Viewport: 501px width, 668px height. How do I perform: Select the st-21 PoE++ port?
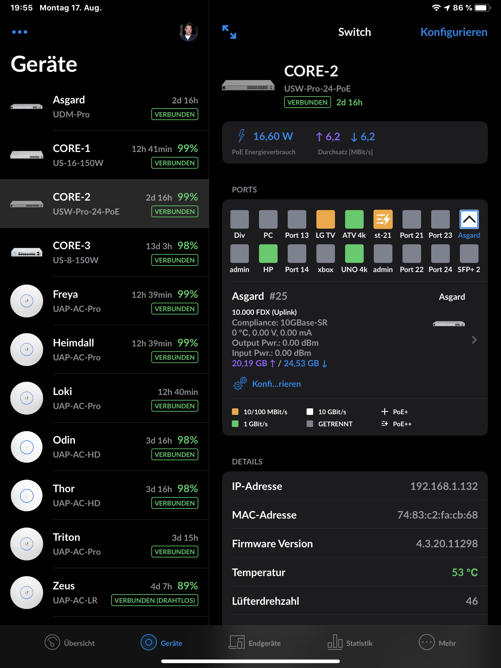(383, 219)
